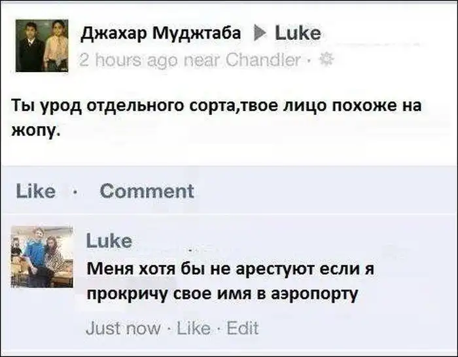Open Джахар Муджтаба's profile picture

(x=42, y=46)
